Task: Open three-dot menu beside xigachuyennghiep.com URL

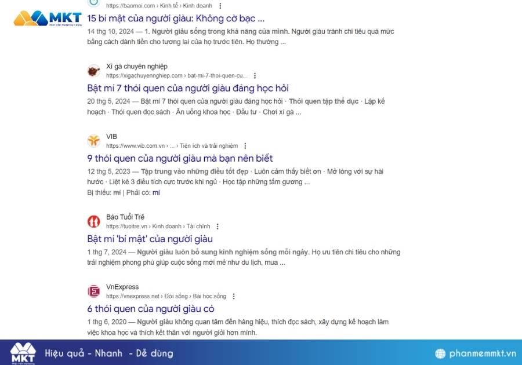Action: coord(255,75)
